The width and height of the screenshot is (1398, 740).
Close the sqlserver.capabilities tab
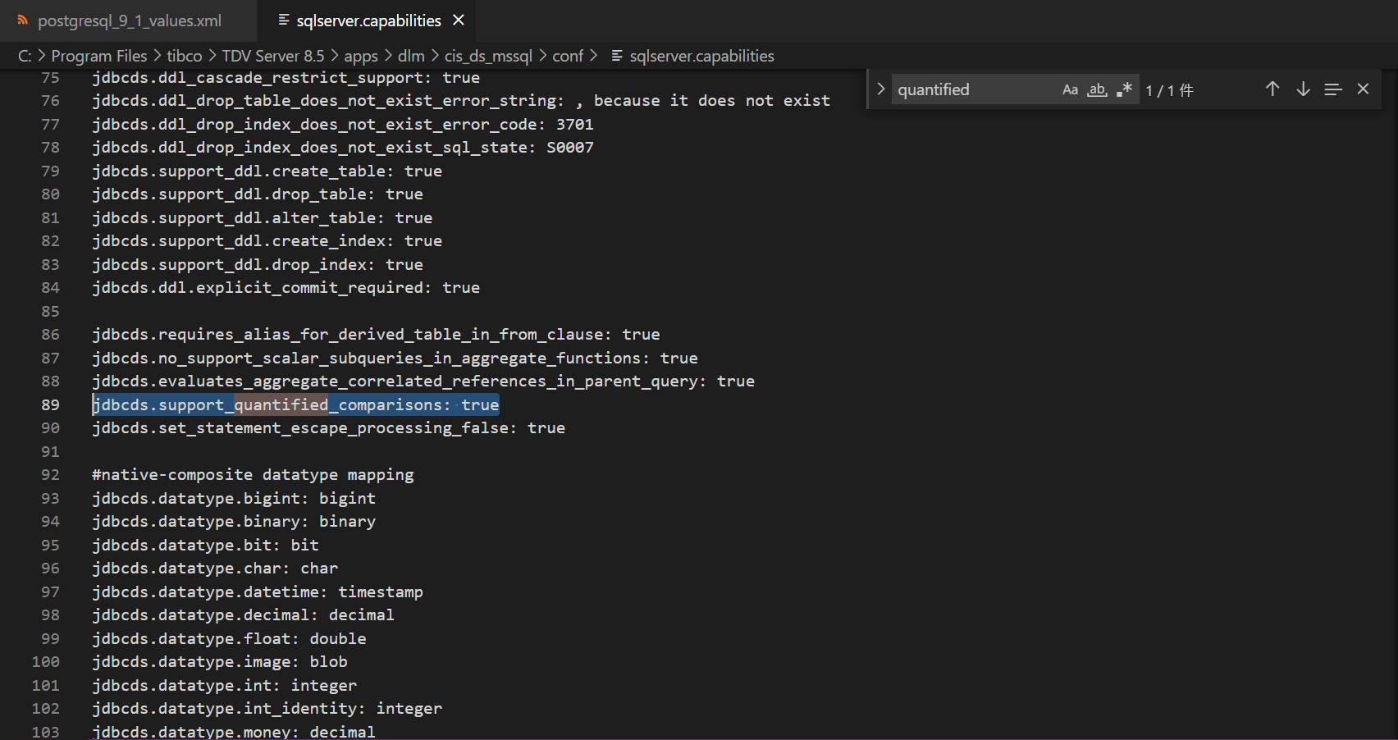pyautogui.click(x=459, y=20)
